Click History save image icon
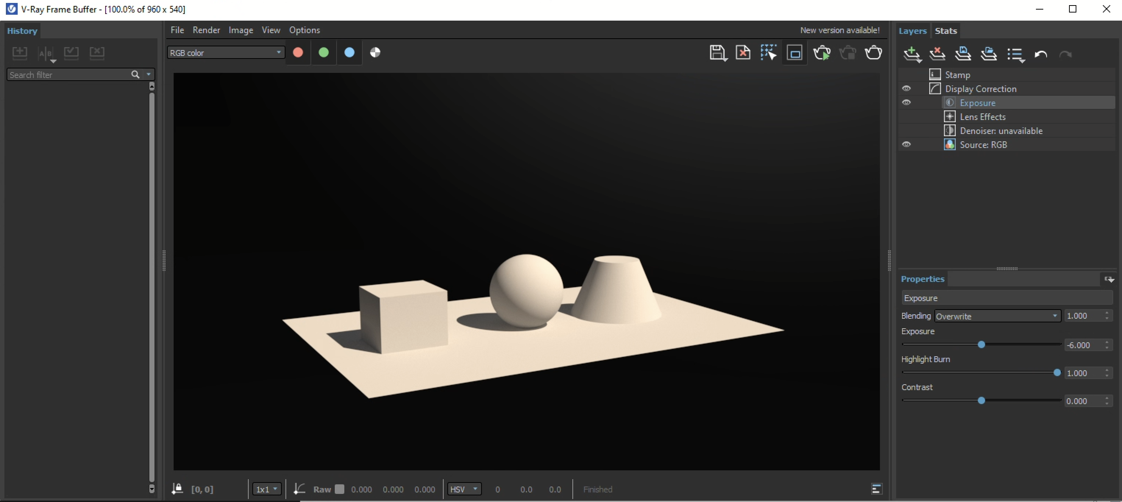1122x502 pixels. point(19,53)
